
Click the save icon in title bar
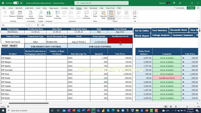(21, 3)
